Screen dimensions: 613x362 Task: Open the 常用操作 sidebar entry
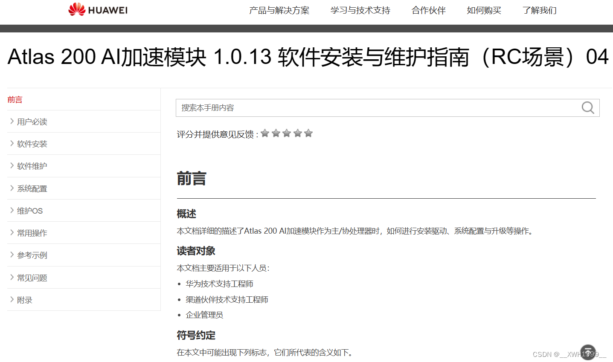pos(32,233)
